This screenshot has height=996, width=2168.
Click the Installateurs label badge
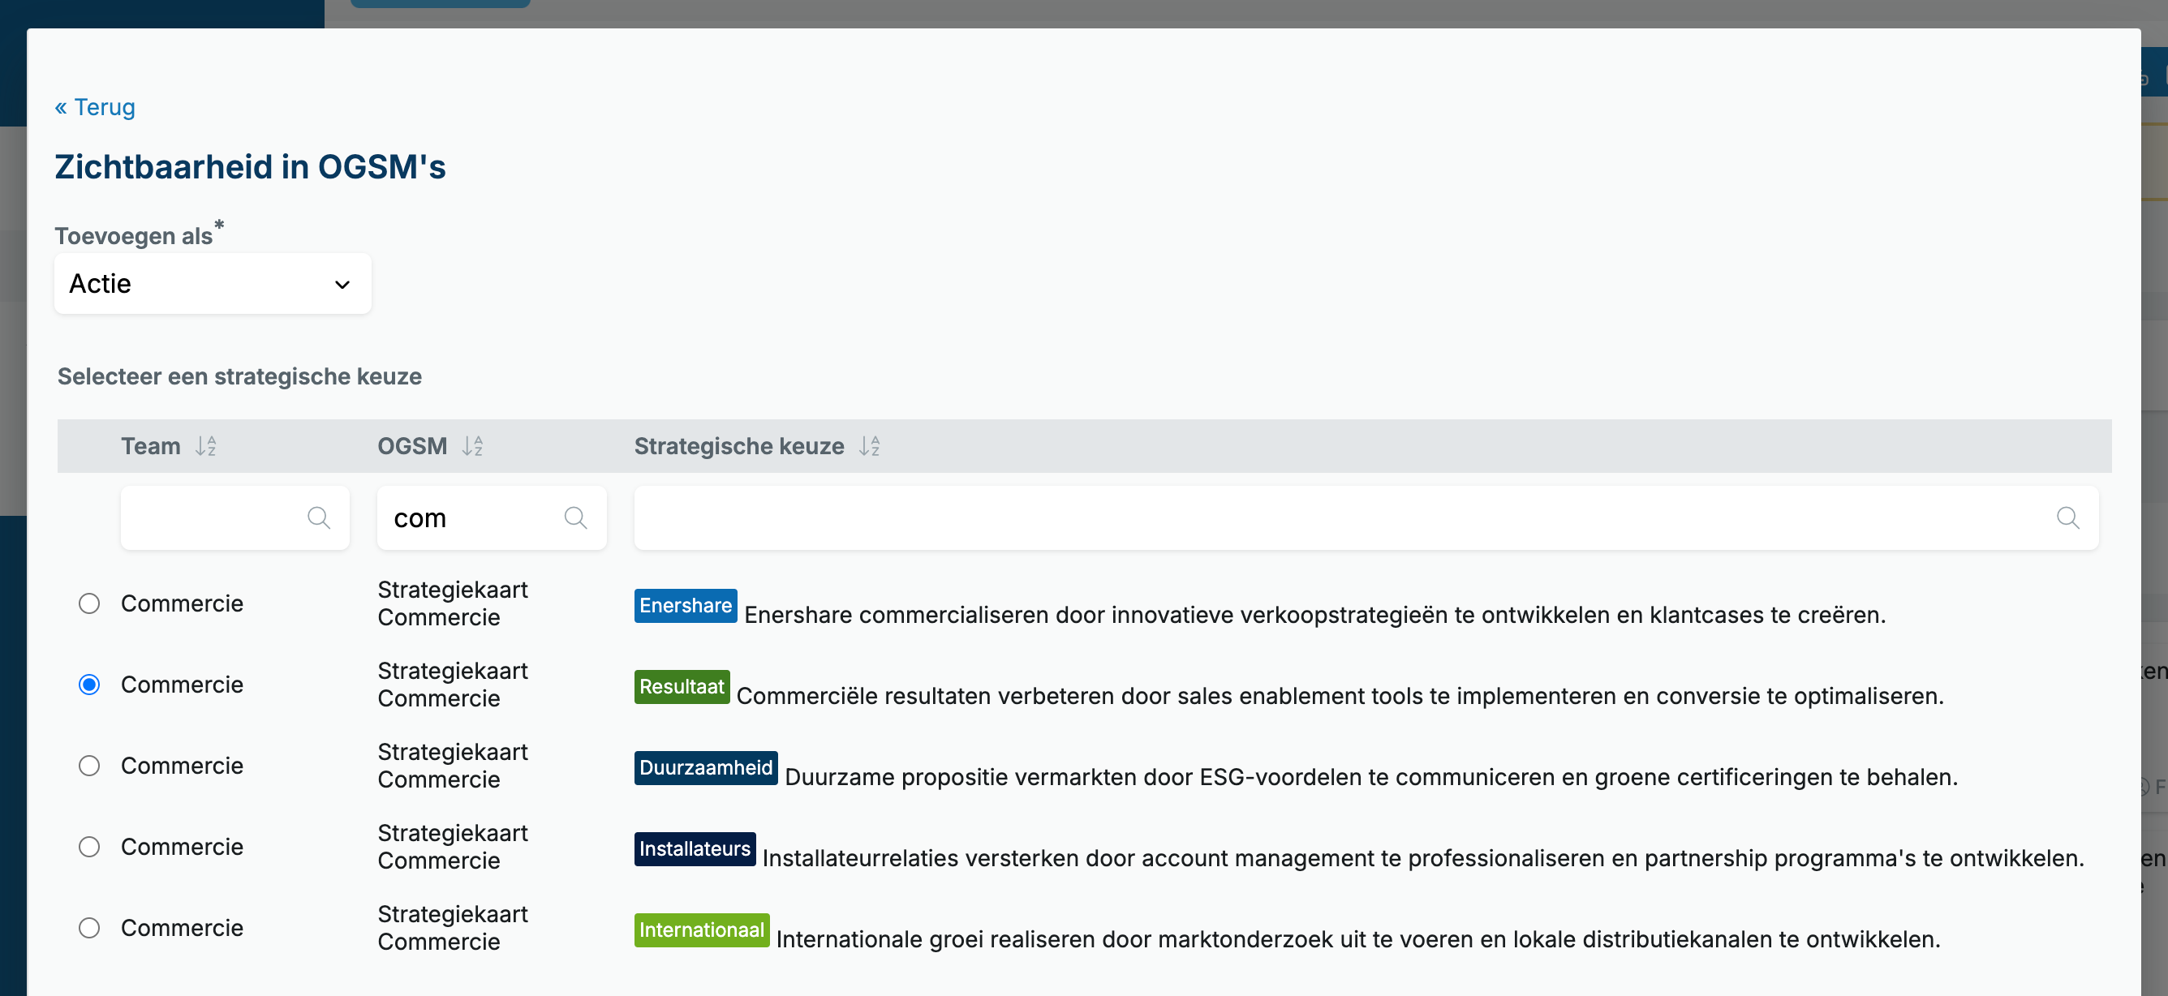[x=695, y=848]
